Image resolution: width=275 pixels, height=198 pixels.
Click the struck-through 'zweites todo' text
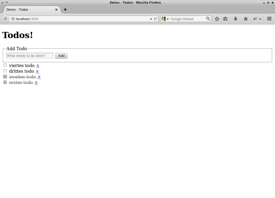(x=23, y=77)
